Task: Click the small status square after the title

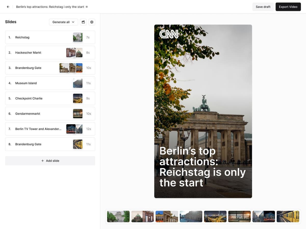Action: click(87, 7)
